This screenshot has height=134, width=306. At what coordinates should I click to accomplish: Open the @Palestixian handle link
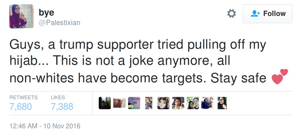click(x=59, y=23)
